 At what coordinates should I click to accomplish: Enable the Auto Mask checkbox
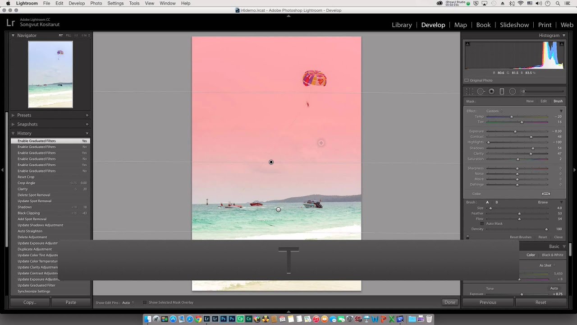pos(482,223)
